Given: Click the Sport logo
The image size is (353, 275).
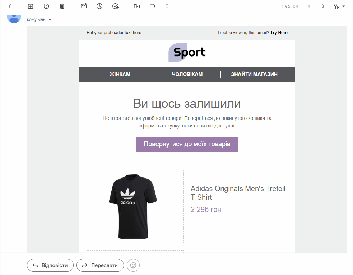Looking at the screenshot, I should (187, 52).
